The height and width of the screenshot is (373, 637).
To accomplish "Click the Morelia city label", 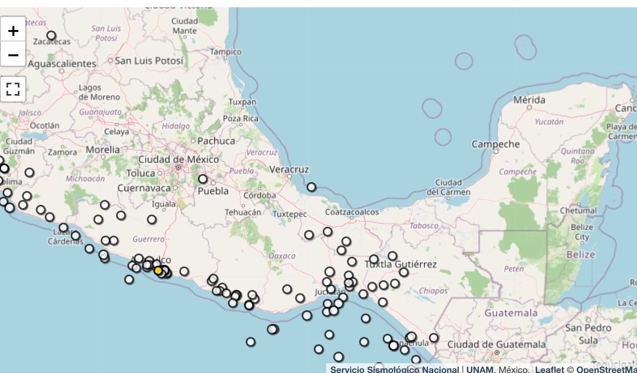I will pos(103,150).
